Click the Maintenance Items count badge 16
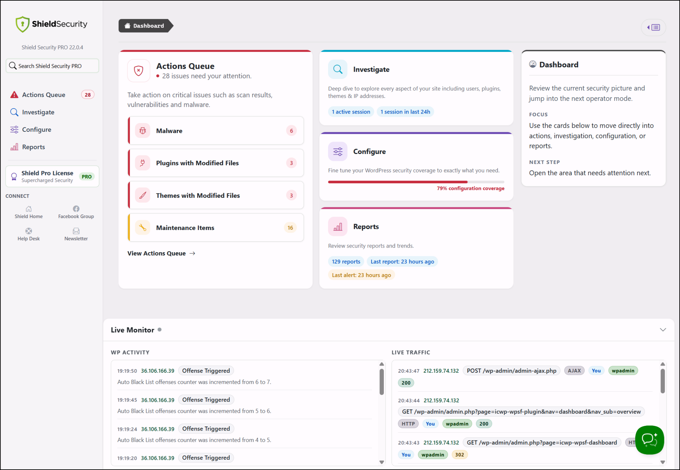This screenshot has height=470, width=680. click(x=290, y=227)
